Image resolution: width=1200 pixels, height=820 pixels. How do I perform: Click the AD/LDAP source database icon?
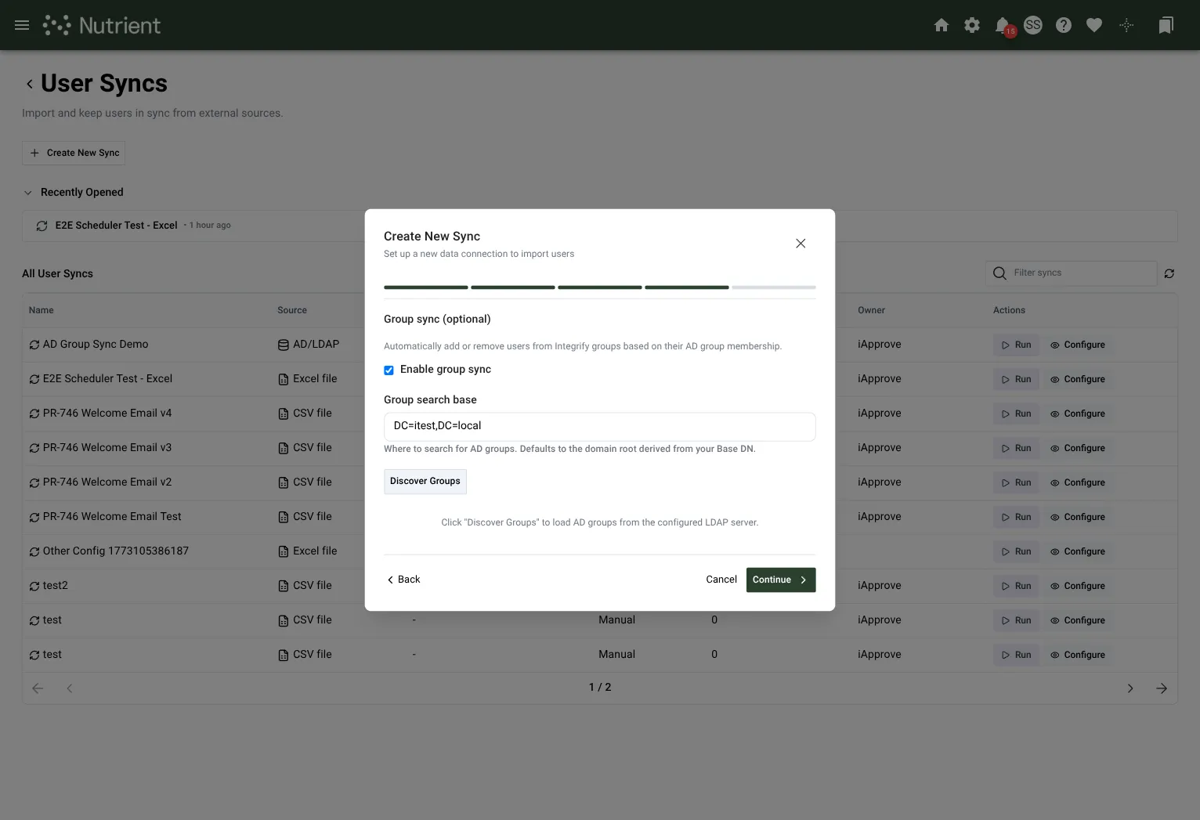coord(284,345)
